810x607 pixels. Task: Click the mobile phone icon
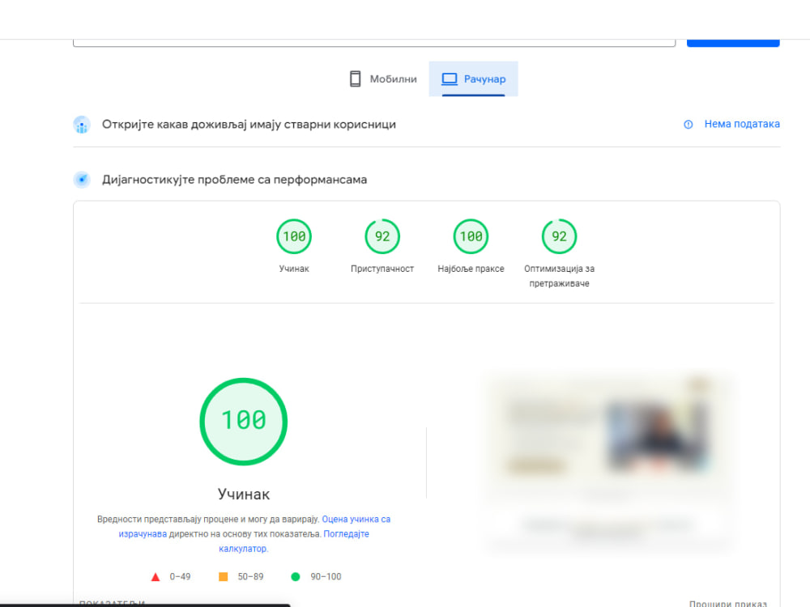click(356, 79)
